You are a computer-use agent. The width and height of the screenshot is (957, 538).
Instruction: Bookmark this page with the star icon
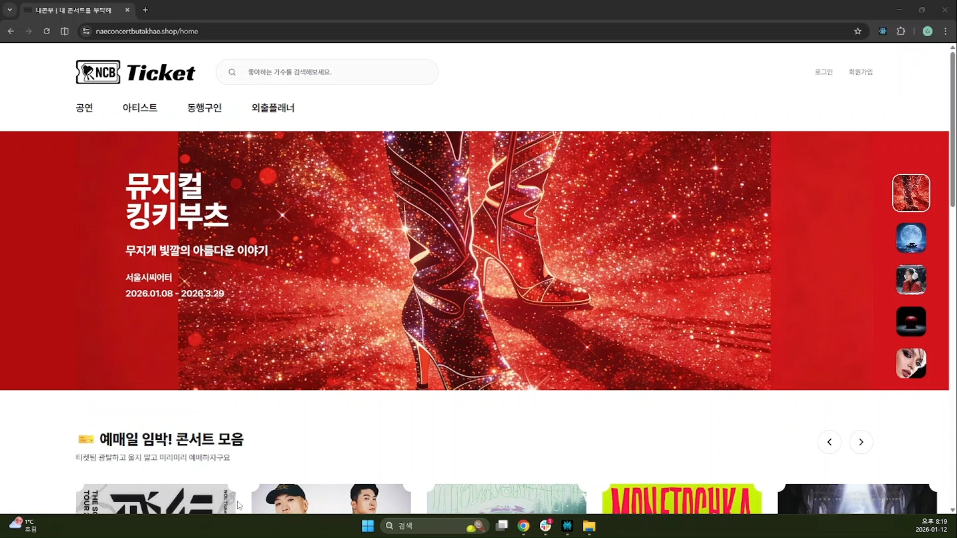857,31
